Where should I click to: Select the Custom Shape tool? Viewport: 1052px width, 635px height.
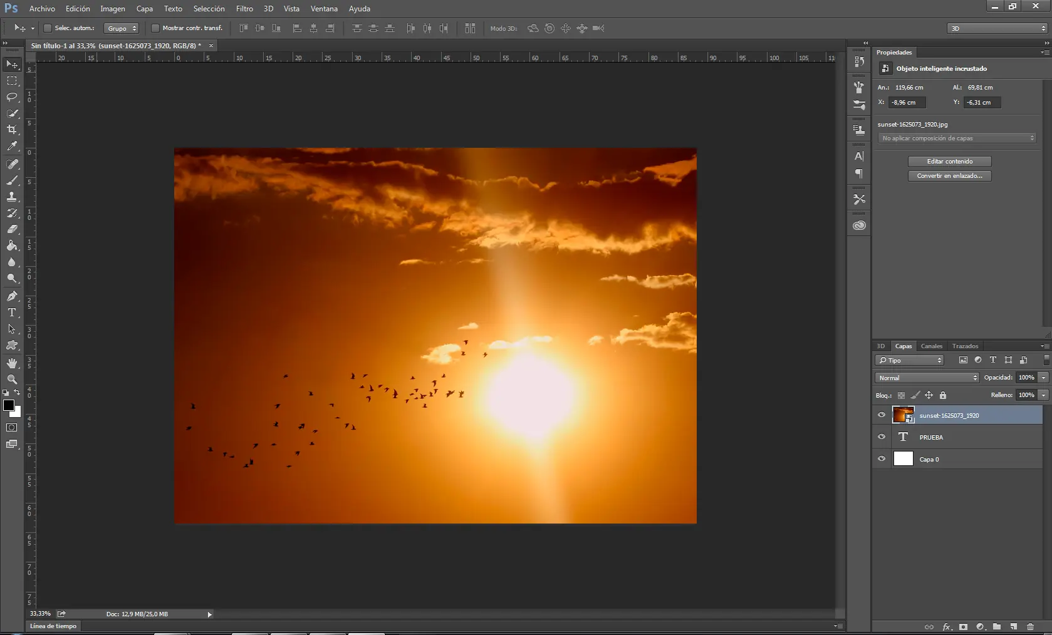click(x=12, y=345)
